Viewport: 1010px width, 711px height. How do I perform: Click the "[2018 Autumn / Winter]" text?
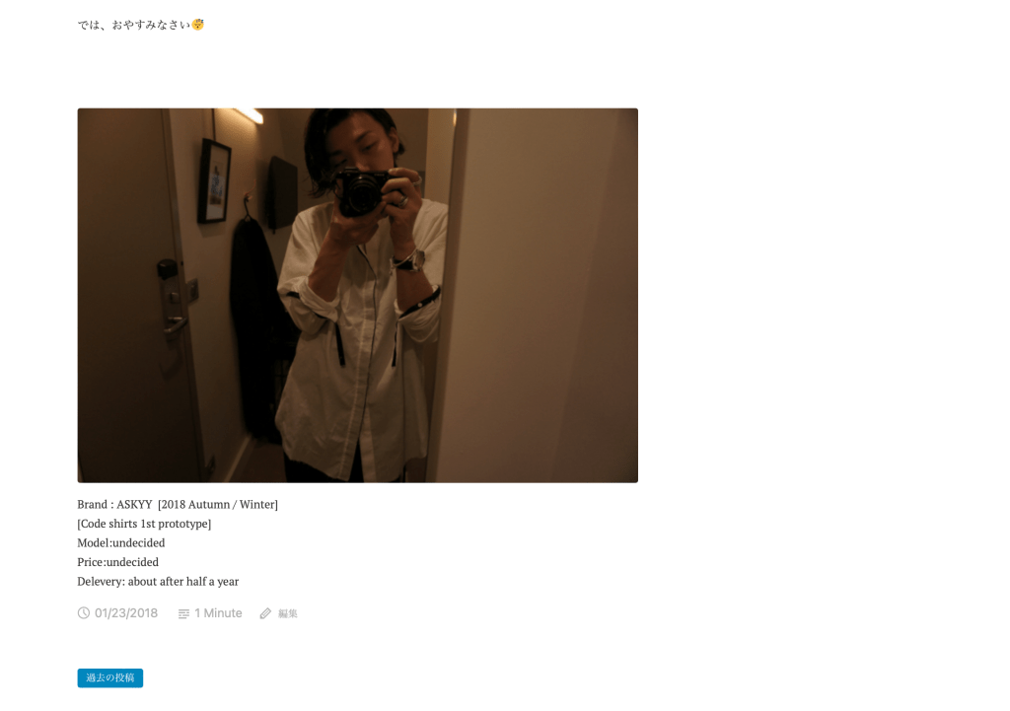tap(218, 504)
